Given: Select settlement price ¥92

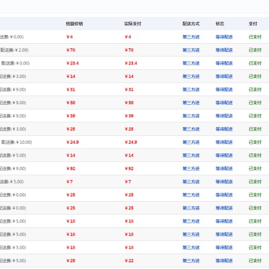Looking at the screenshot, I should pyautogui.click(x=71, y=169).
